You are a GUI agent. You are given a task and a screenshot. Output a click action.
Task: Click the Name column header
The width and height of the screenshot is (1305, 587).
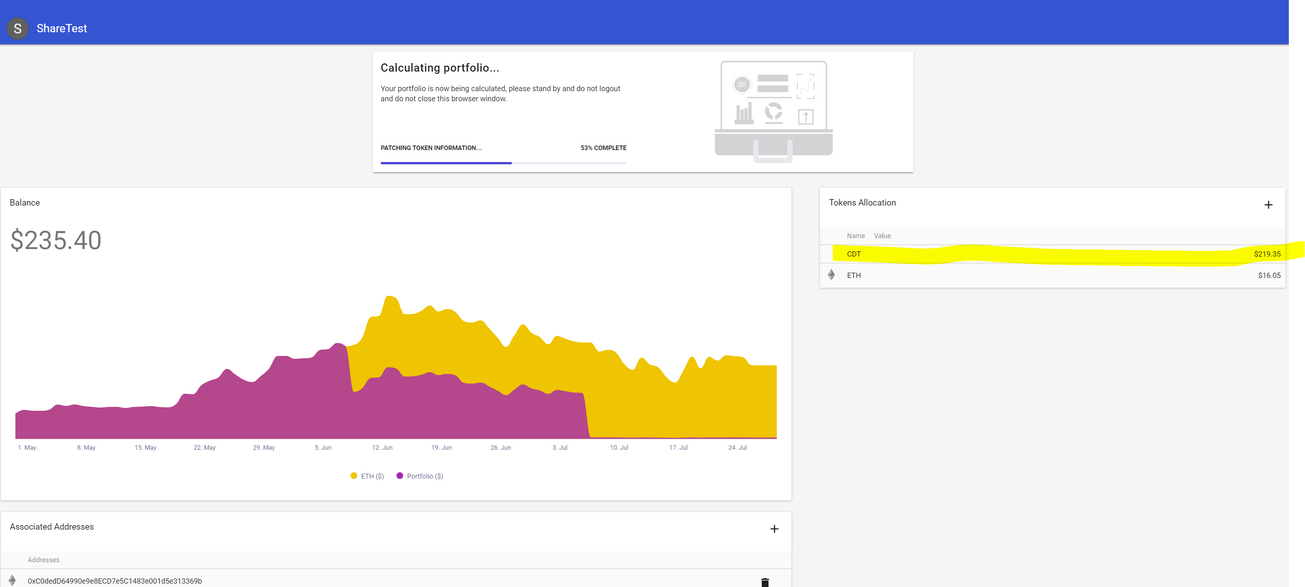(856, 236)
